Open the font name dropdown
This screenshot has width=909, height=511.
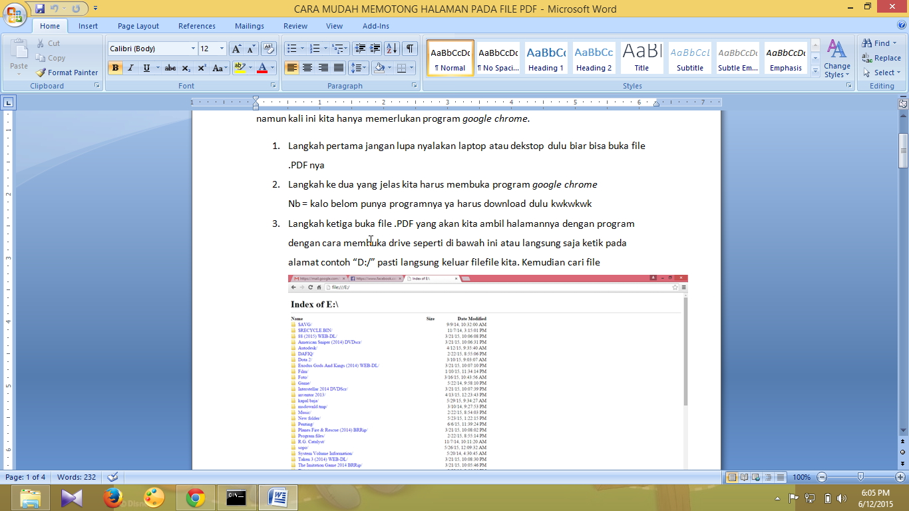(x=193, y=49)
